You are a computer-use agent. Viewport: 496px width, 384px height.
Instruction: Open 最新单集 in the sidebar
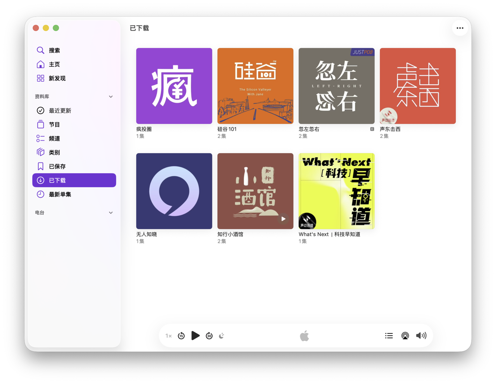[60, 194]
